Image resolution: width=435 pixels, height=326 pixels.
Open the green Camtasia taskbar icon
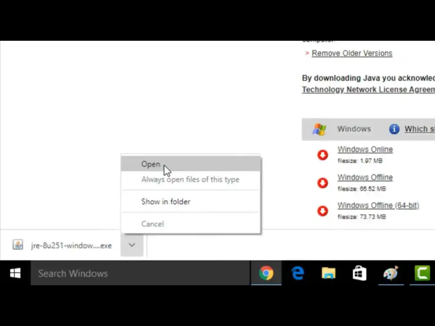(422, 273)
